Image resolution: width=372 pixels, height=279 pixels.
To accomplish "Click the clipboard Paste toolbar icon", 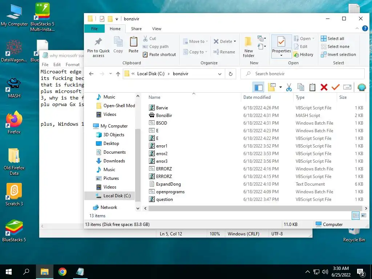I will (312, 87).
